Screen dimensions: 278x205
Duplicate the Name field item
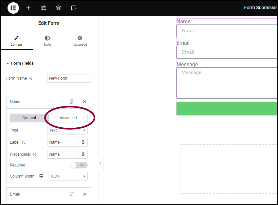pyautogui.click(x=72, y=102)
